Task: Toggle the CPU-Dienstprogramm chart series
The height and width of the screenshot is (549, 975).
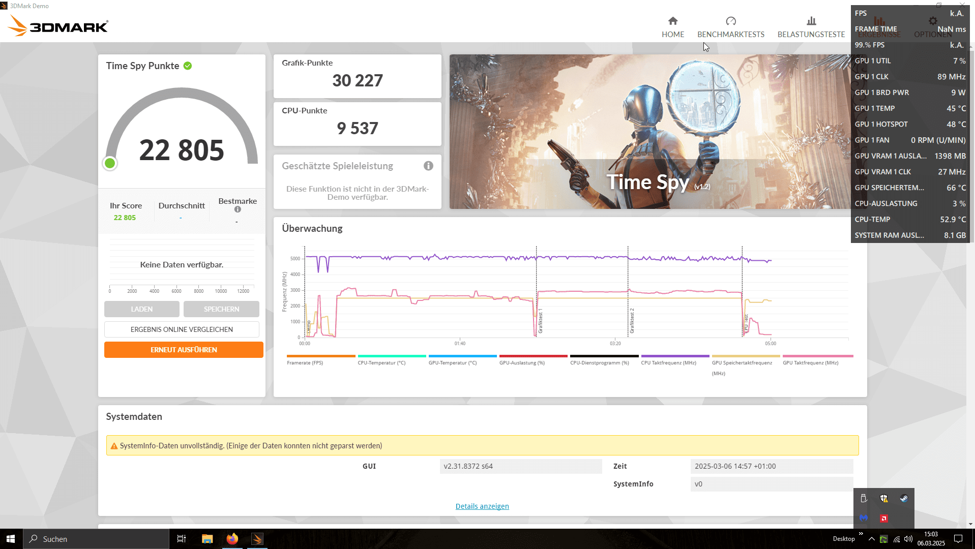Action: (x=604, y=360)
